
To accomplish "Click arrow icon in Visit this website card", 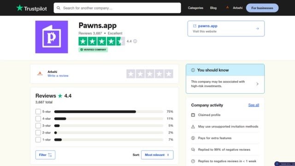I will pyautogui.click(x=257, y=29).
